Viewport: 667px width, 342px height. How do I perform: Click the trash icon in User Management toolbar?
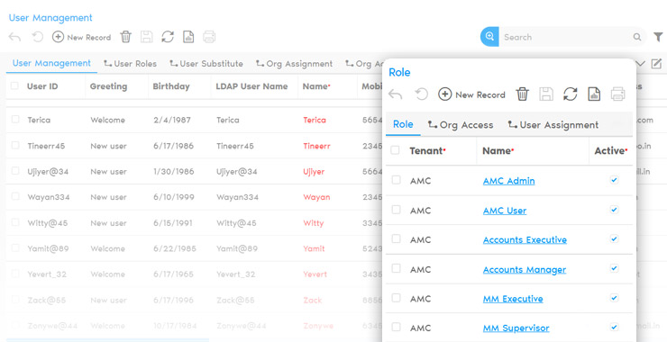point(125,37)
